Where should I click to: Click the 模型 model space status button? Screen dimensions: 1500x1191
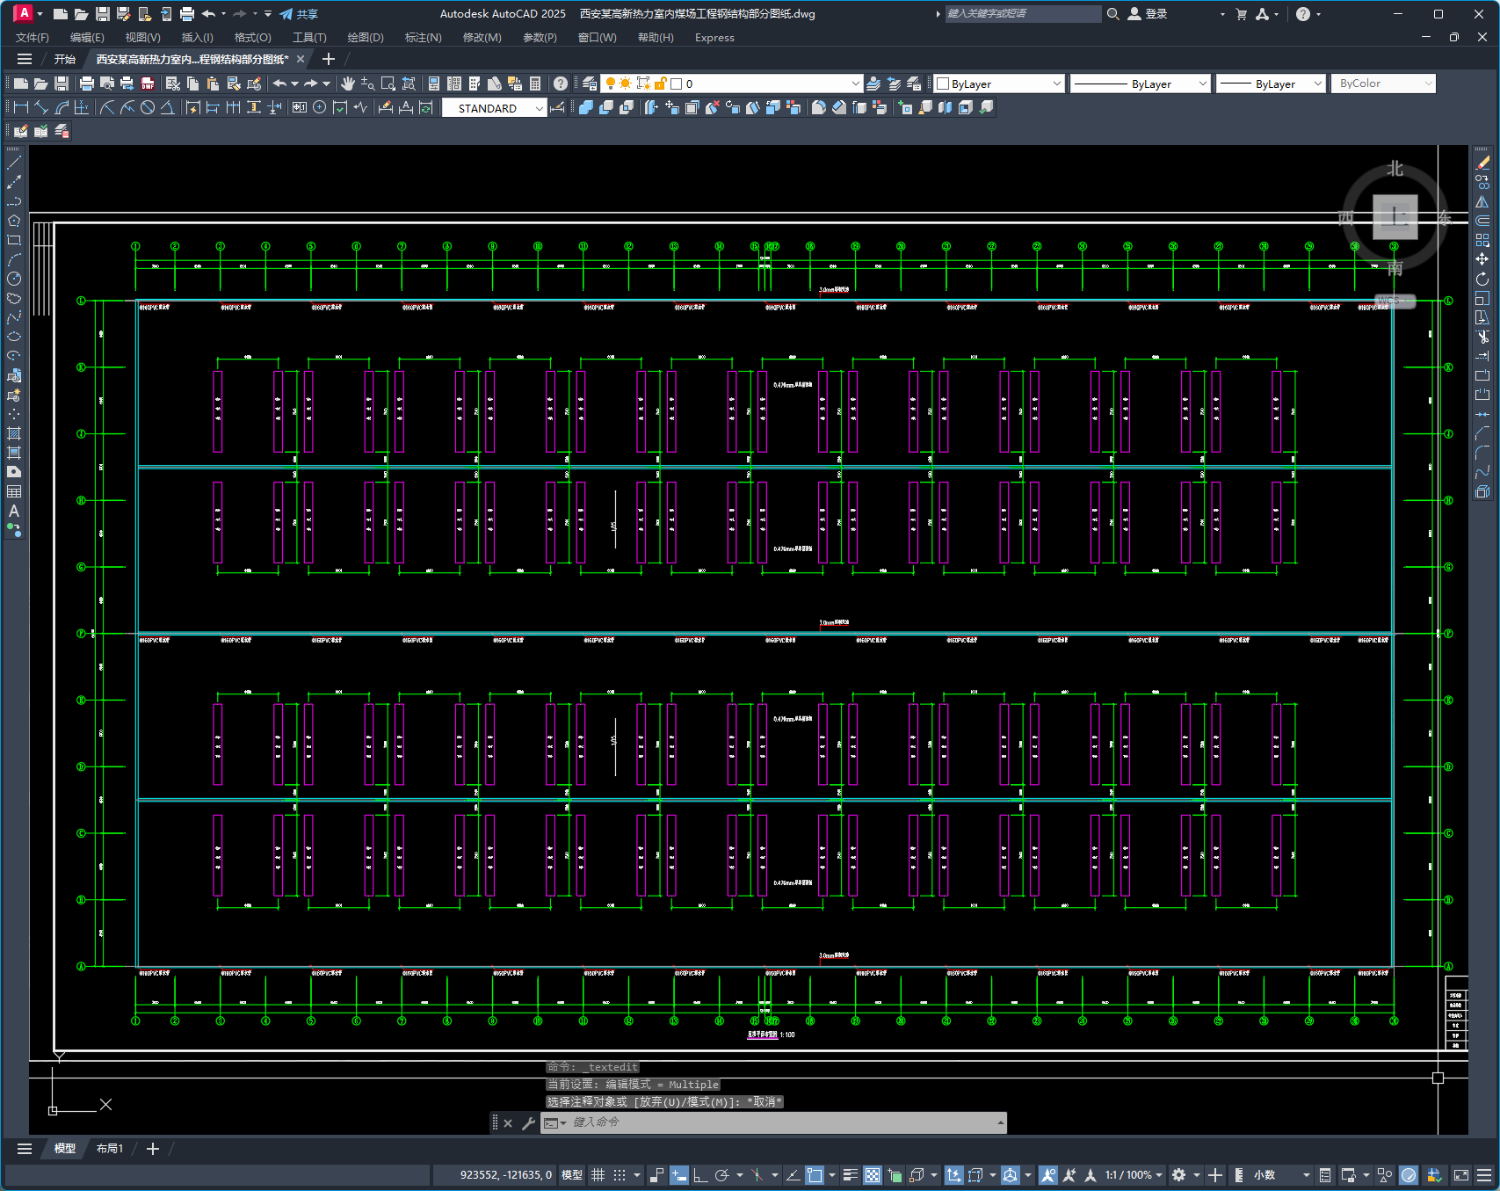click(572, 1175)
